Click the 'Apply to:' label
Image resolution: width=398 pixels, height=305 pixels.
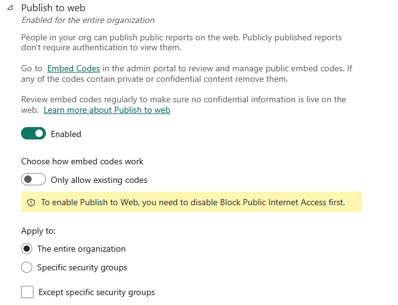(x=38, y=231)
